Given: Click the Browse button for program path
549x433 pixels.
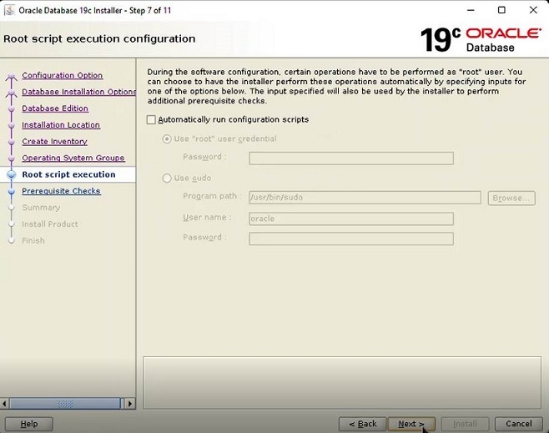Looking at the screenshot, I should 511,198.
